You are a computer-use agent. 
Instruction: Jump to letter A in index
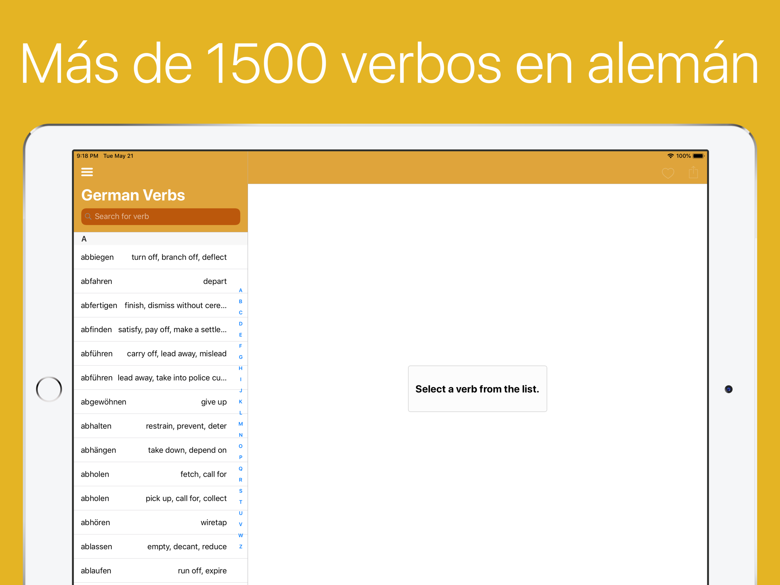pos(240,291)
